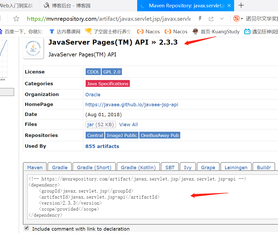The height and width of the screenshot is (233, 278).
Task: Select the Gradle (Kotlin) tab
Action: pyautogui.click(x=138, y=167)
